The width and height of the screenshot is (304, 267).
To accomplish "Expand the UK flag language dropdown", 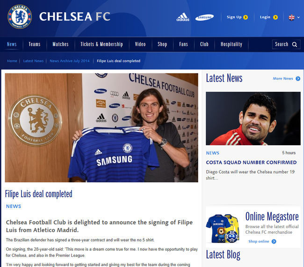I will (x=291, y=17).
